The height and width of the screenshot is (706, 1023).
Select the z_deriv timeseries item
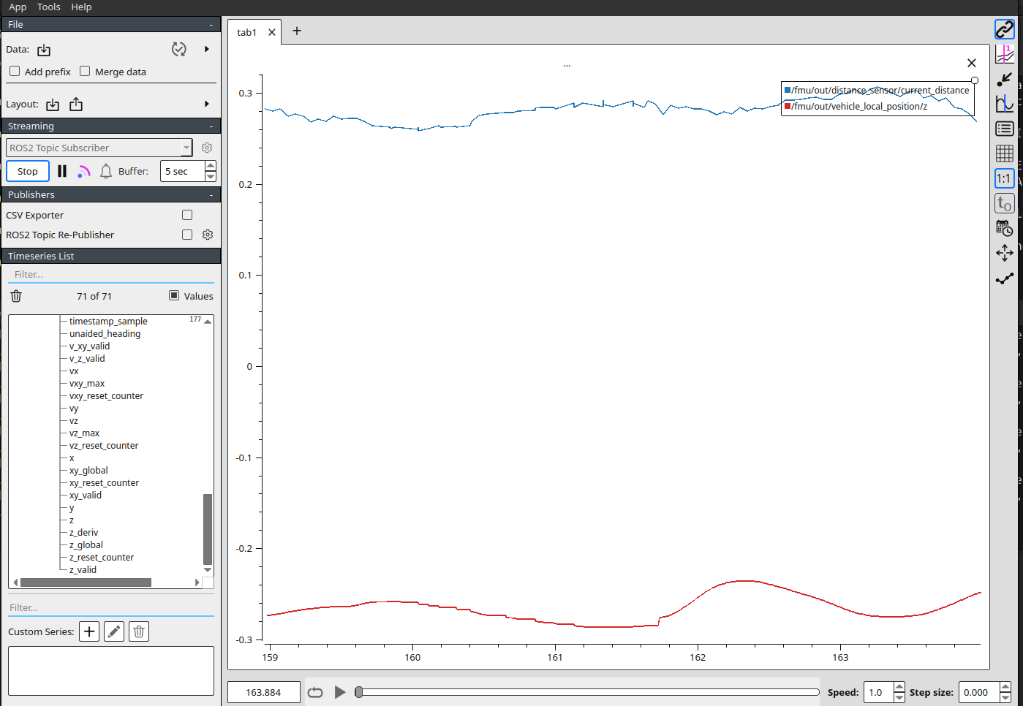click(x=83, y=533)
